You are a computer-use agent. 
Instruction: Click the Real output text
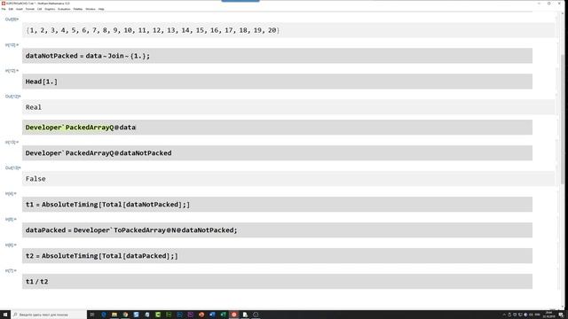tap(34, 107)
